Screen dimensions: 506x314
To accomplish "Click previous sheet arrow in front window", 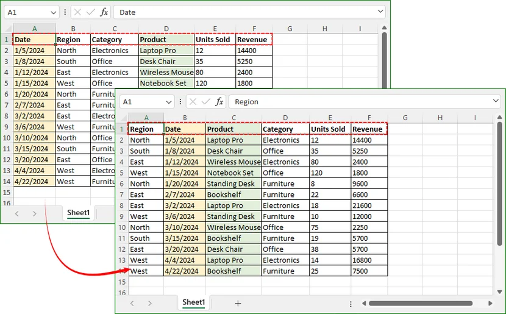I will 132,303.
